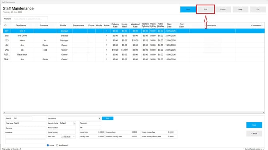Click the 19/05/2026 start date cell
This screenshot has height=150, width=268.
coord(170,45)
